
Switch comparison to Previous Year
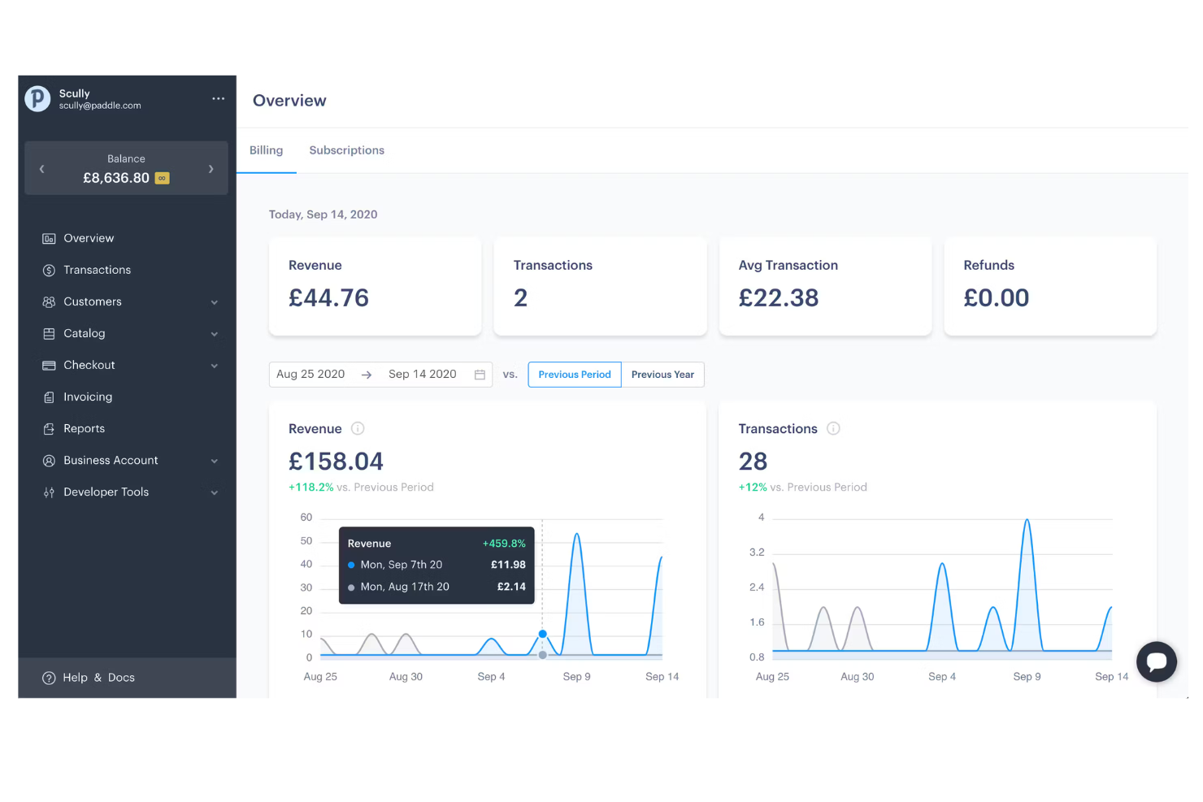662,375
